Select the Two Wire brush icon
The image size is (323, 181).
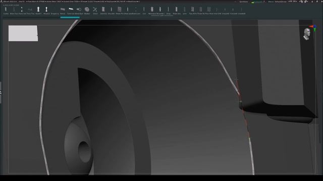(x=193, y=10)
